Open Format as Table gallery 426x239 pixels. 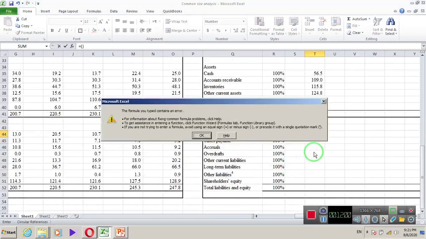click(278, 27)
